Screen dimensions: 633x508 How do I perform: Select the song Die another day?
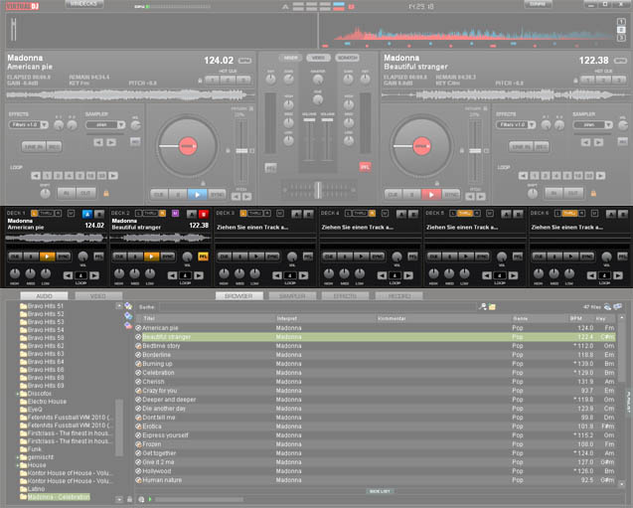[376, 409]
